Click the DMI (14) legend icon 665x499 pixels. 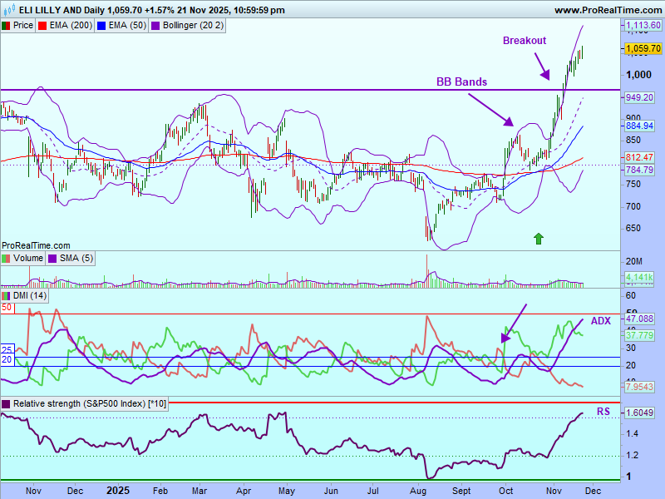[7, 296]
